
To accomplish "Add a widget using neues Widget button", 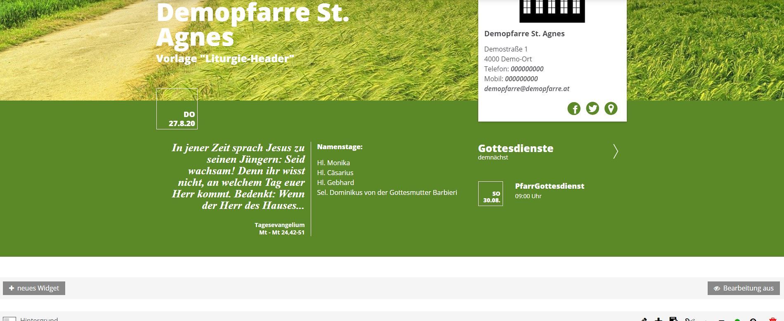I will (x=34, y=288).
